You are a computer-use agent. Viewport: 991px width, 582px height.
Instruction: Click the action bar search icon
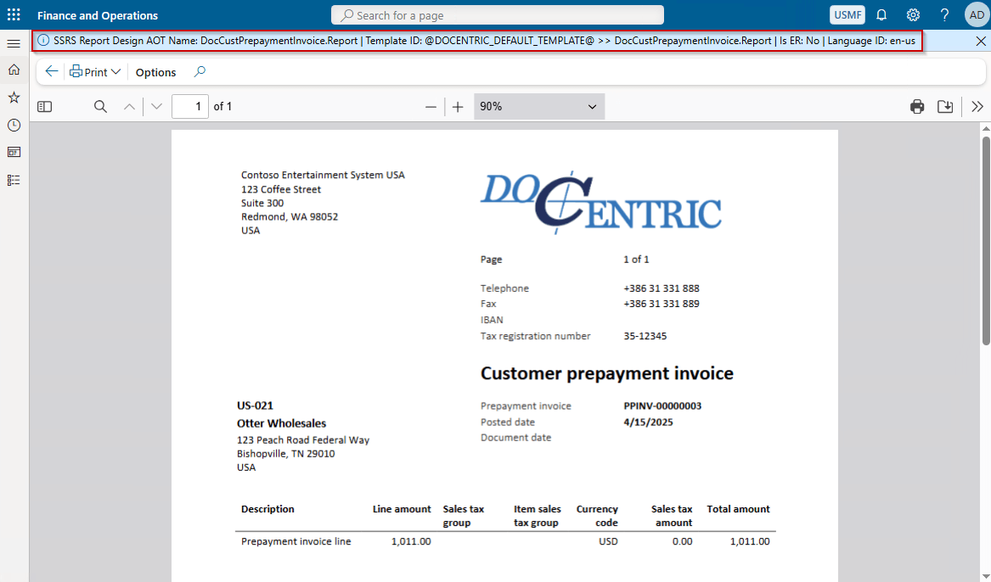[x=200, y=71]
